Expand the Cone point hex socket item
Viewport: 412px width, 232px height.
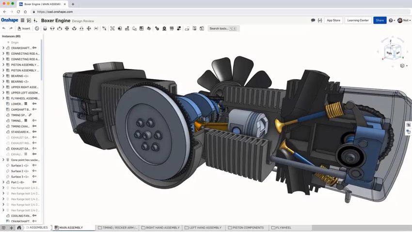[3, 160]
